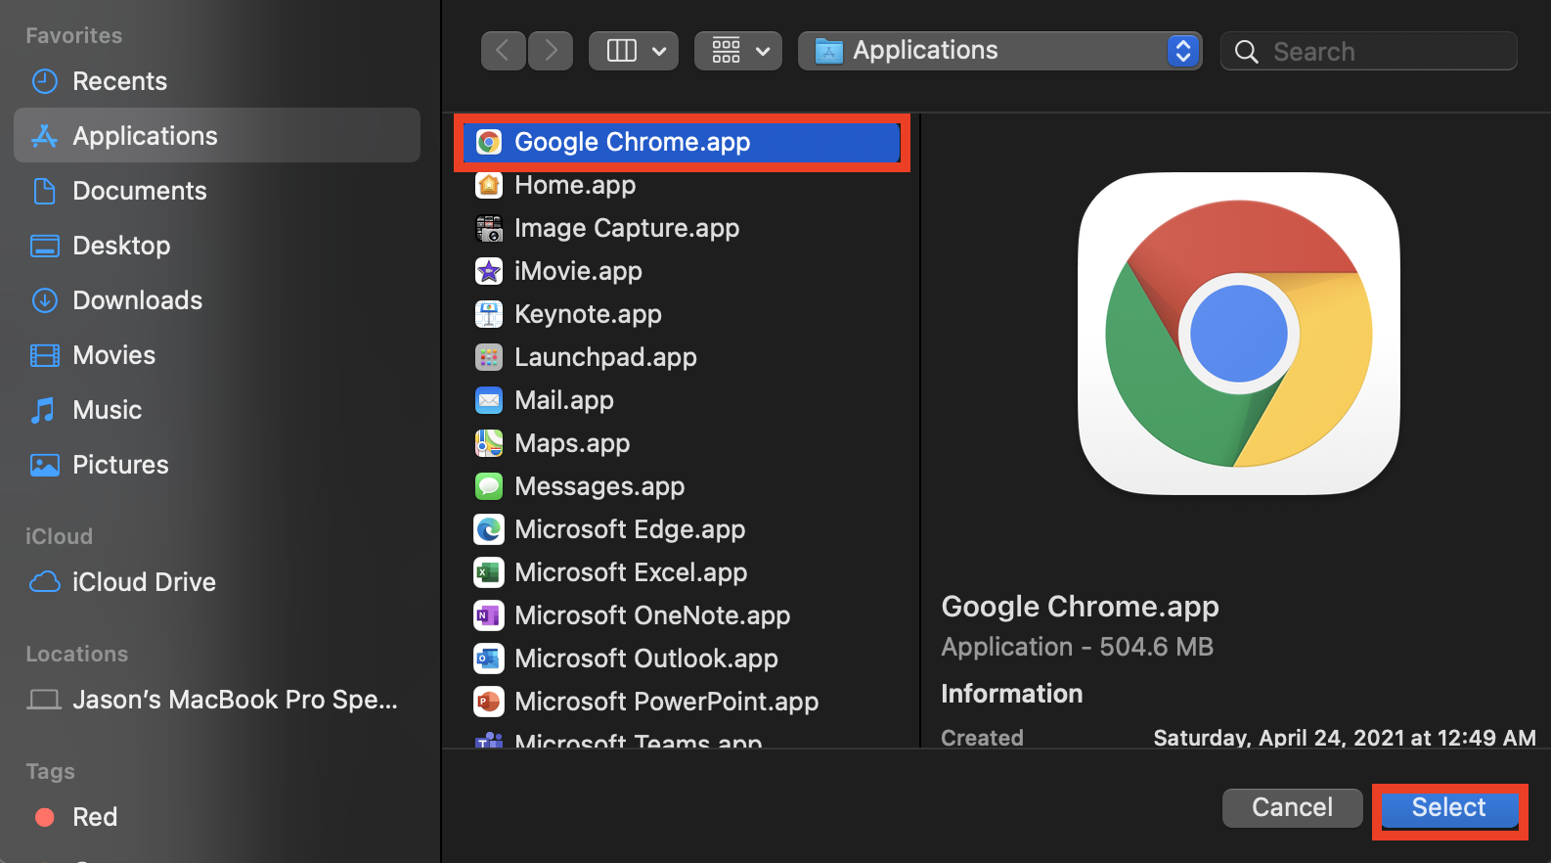Click the Search field
1551x863 pixels.
(x=1369, y=51)
